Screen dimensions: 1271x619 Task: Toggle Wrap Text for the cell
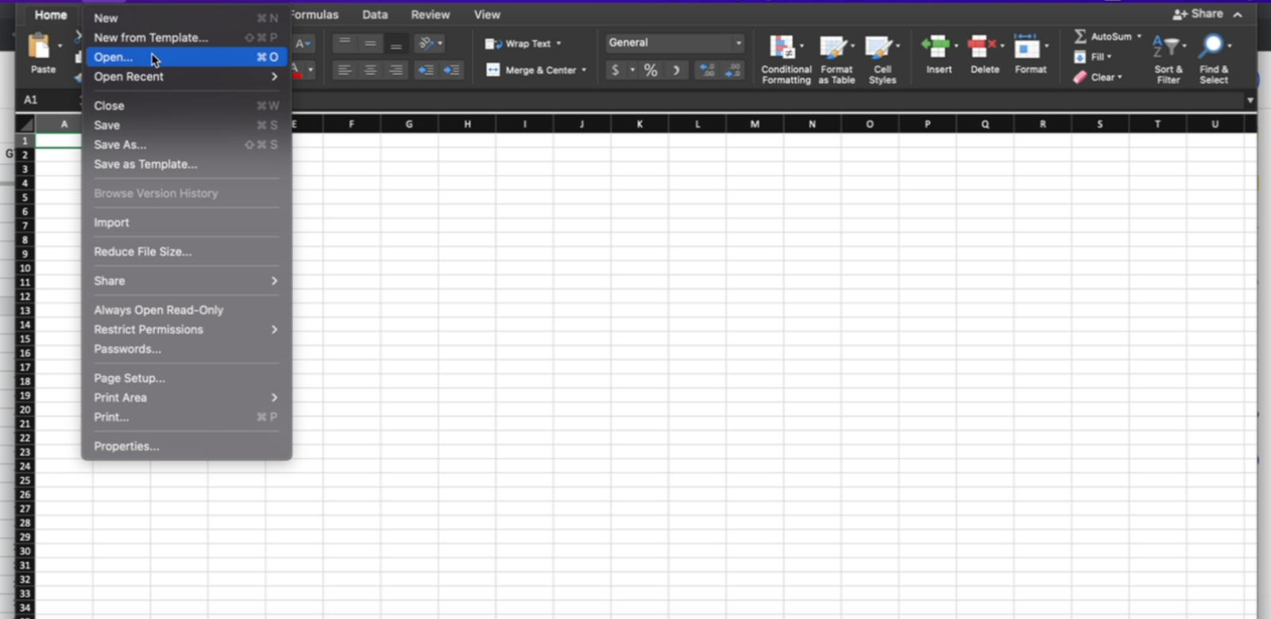(x=523, y=44)
